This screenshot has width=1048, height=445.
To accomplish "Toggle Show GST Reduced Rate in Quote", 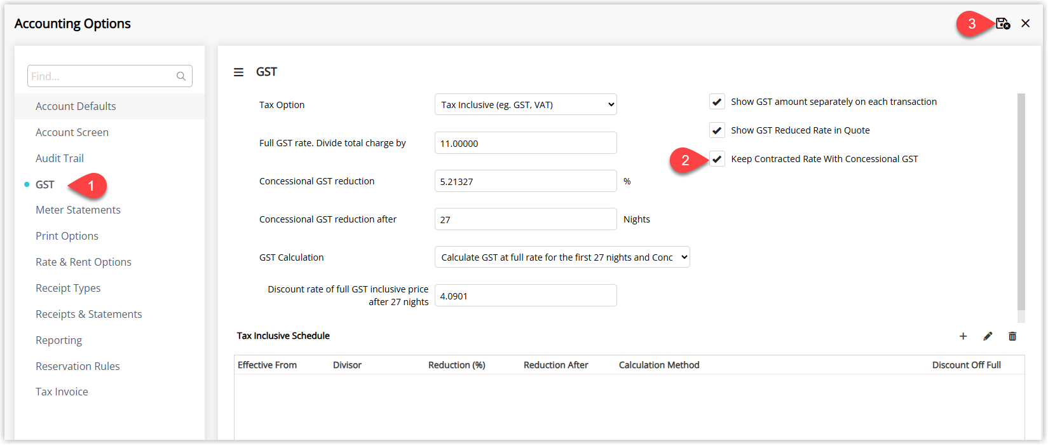I will pos(717,130).
